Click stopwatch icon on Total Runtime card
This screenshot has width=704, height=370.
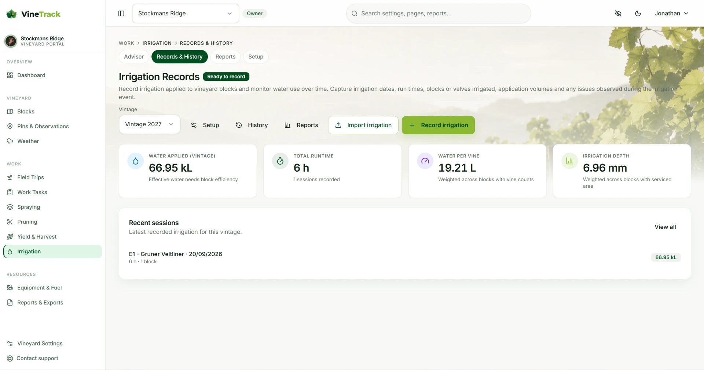[x=280, y=161]
